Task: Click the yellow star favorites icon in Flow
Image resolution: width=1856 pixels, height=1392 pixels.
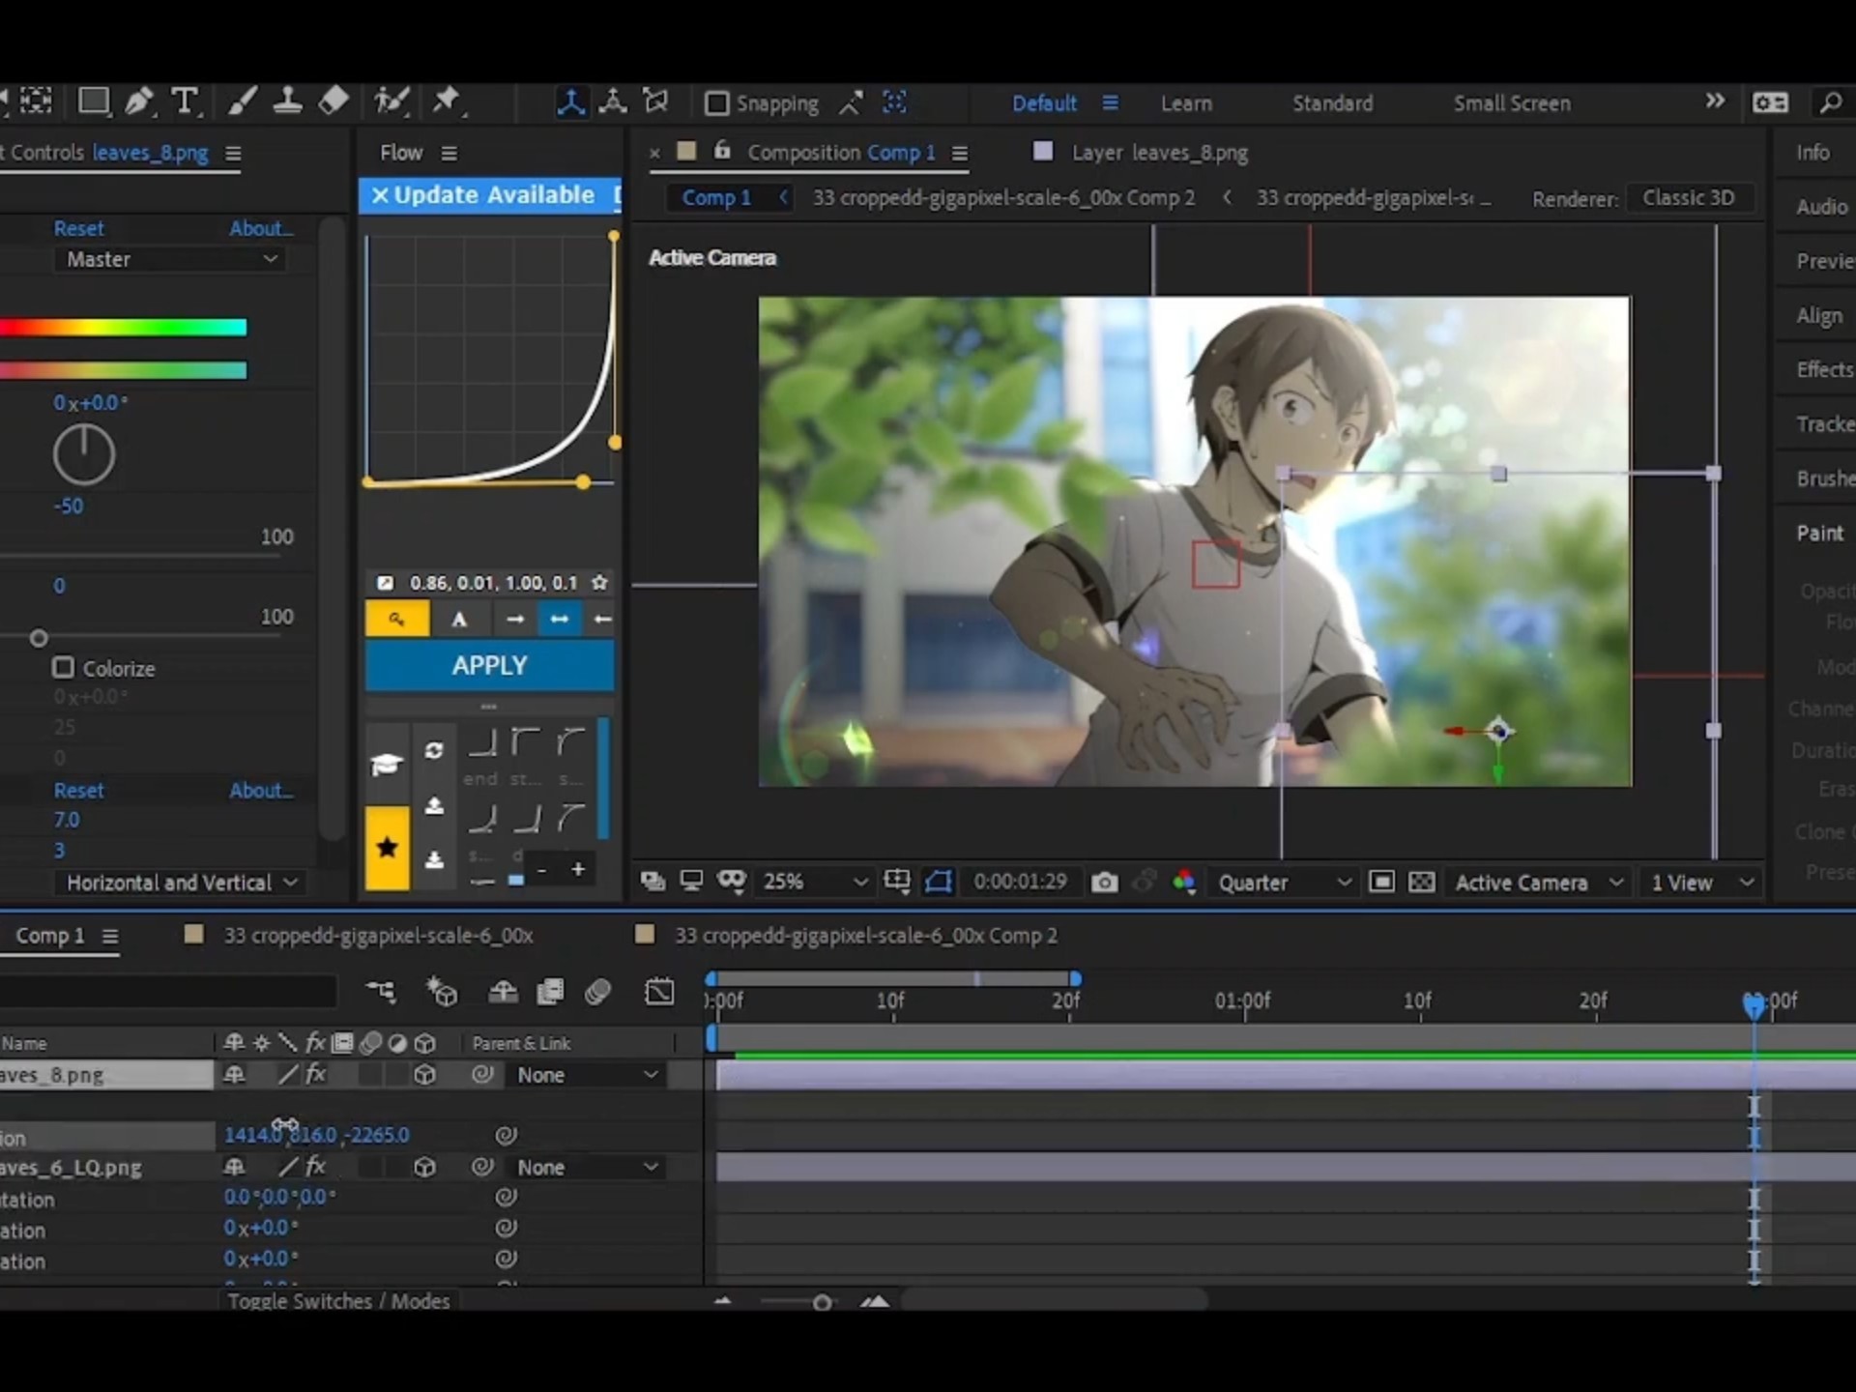Action: pos(387,848)
